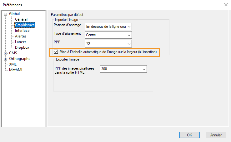This screenshot has height=142, width=231.
Task: Select the MathML tree item
Action: tap(16, 70)
